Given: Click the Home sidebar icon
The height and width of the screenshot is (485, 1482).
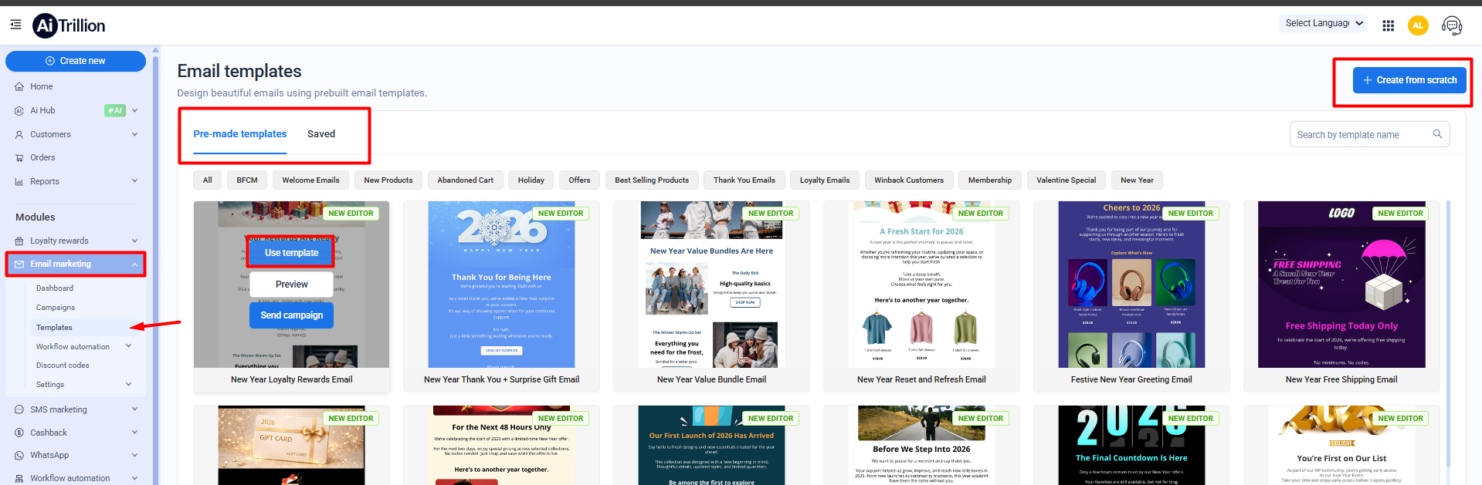Looking at the screenshot, I should tap(19, 86).
